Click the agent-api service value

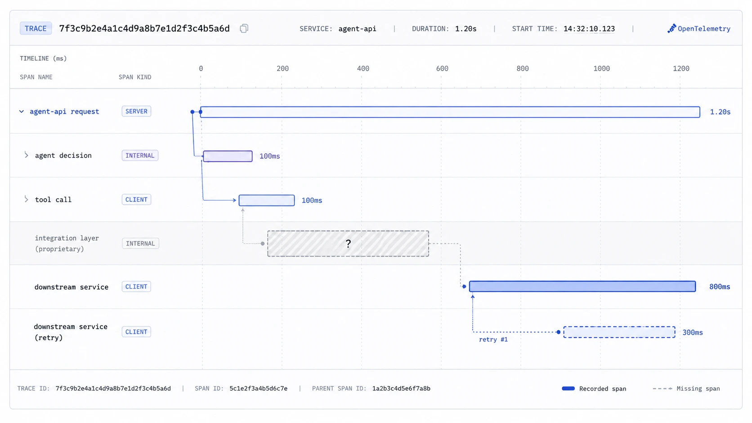click(x=357, y=29)
